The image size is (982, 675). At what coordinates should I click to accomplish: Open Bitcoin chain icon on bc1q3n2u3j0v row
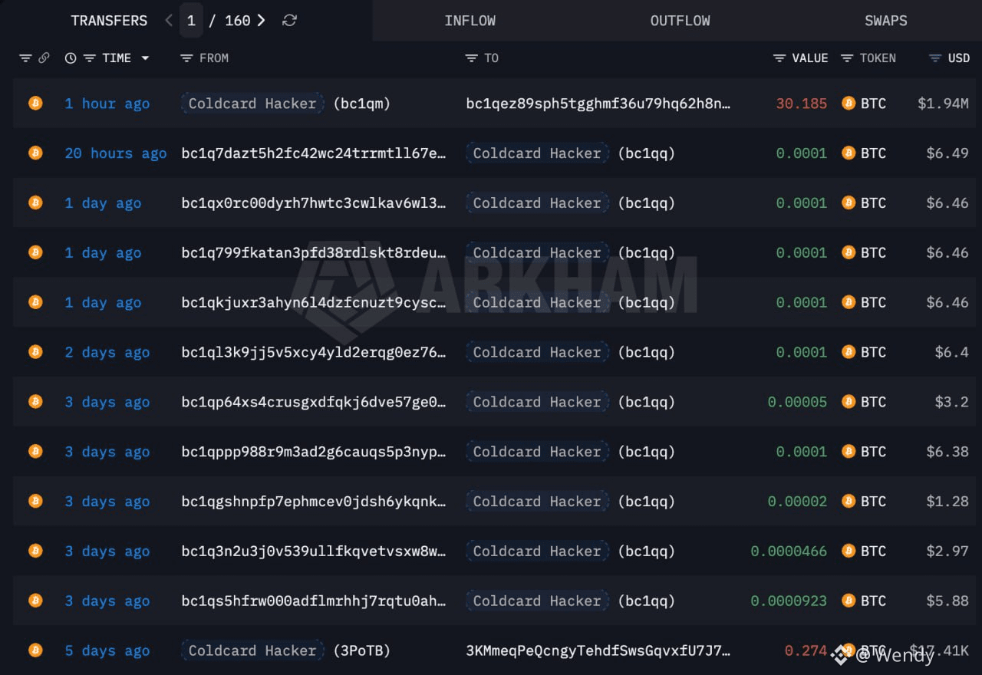(35, 551)
